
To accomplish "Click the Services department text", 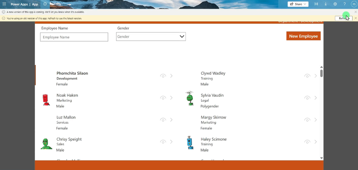I will [62, 123].
